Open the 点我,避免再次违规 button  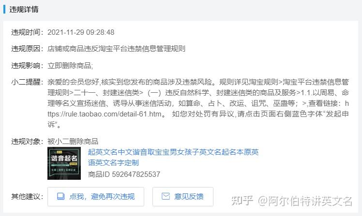95,197
